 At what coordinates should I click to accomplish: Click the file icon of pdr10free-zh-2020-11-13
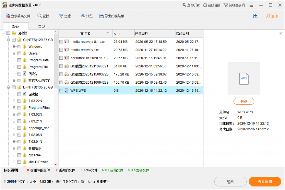click(x=67, y=58)
